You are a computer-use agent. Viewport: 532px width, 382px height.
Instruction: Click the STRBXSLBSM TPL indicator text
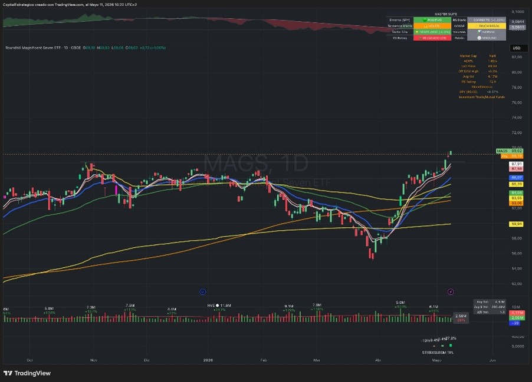click(x=438, y=353)
